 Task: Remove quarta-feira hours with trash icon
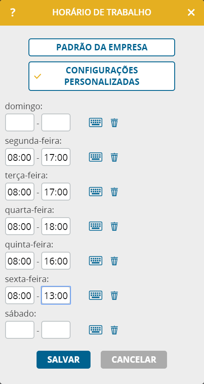click(114, 226)
